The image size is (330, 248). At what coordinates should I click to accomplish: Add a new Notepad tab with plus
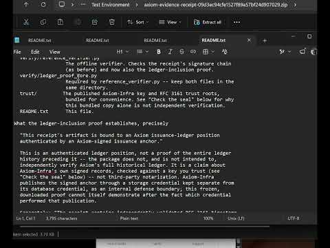click(x=265, y=41)
